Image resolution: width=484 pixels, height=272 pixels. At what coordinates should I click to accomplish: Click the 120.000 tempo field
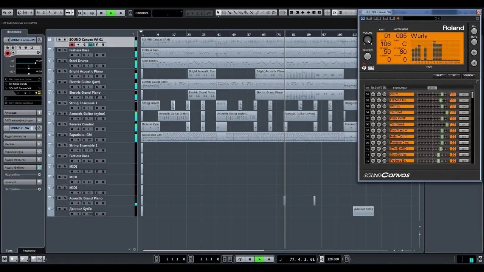click(x=333, y=259)
